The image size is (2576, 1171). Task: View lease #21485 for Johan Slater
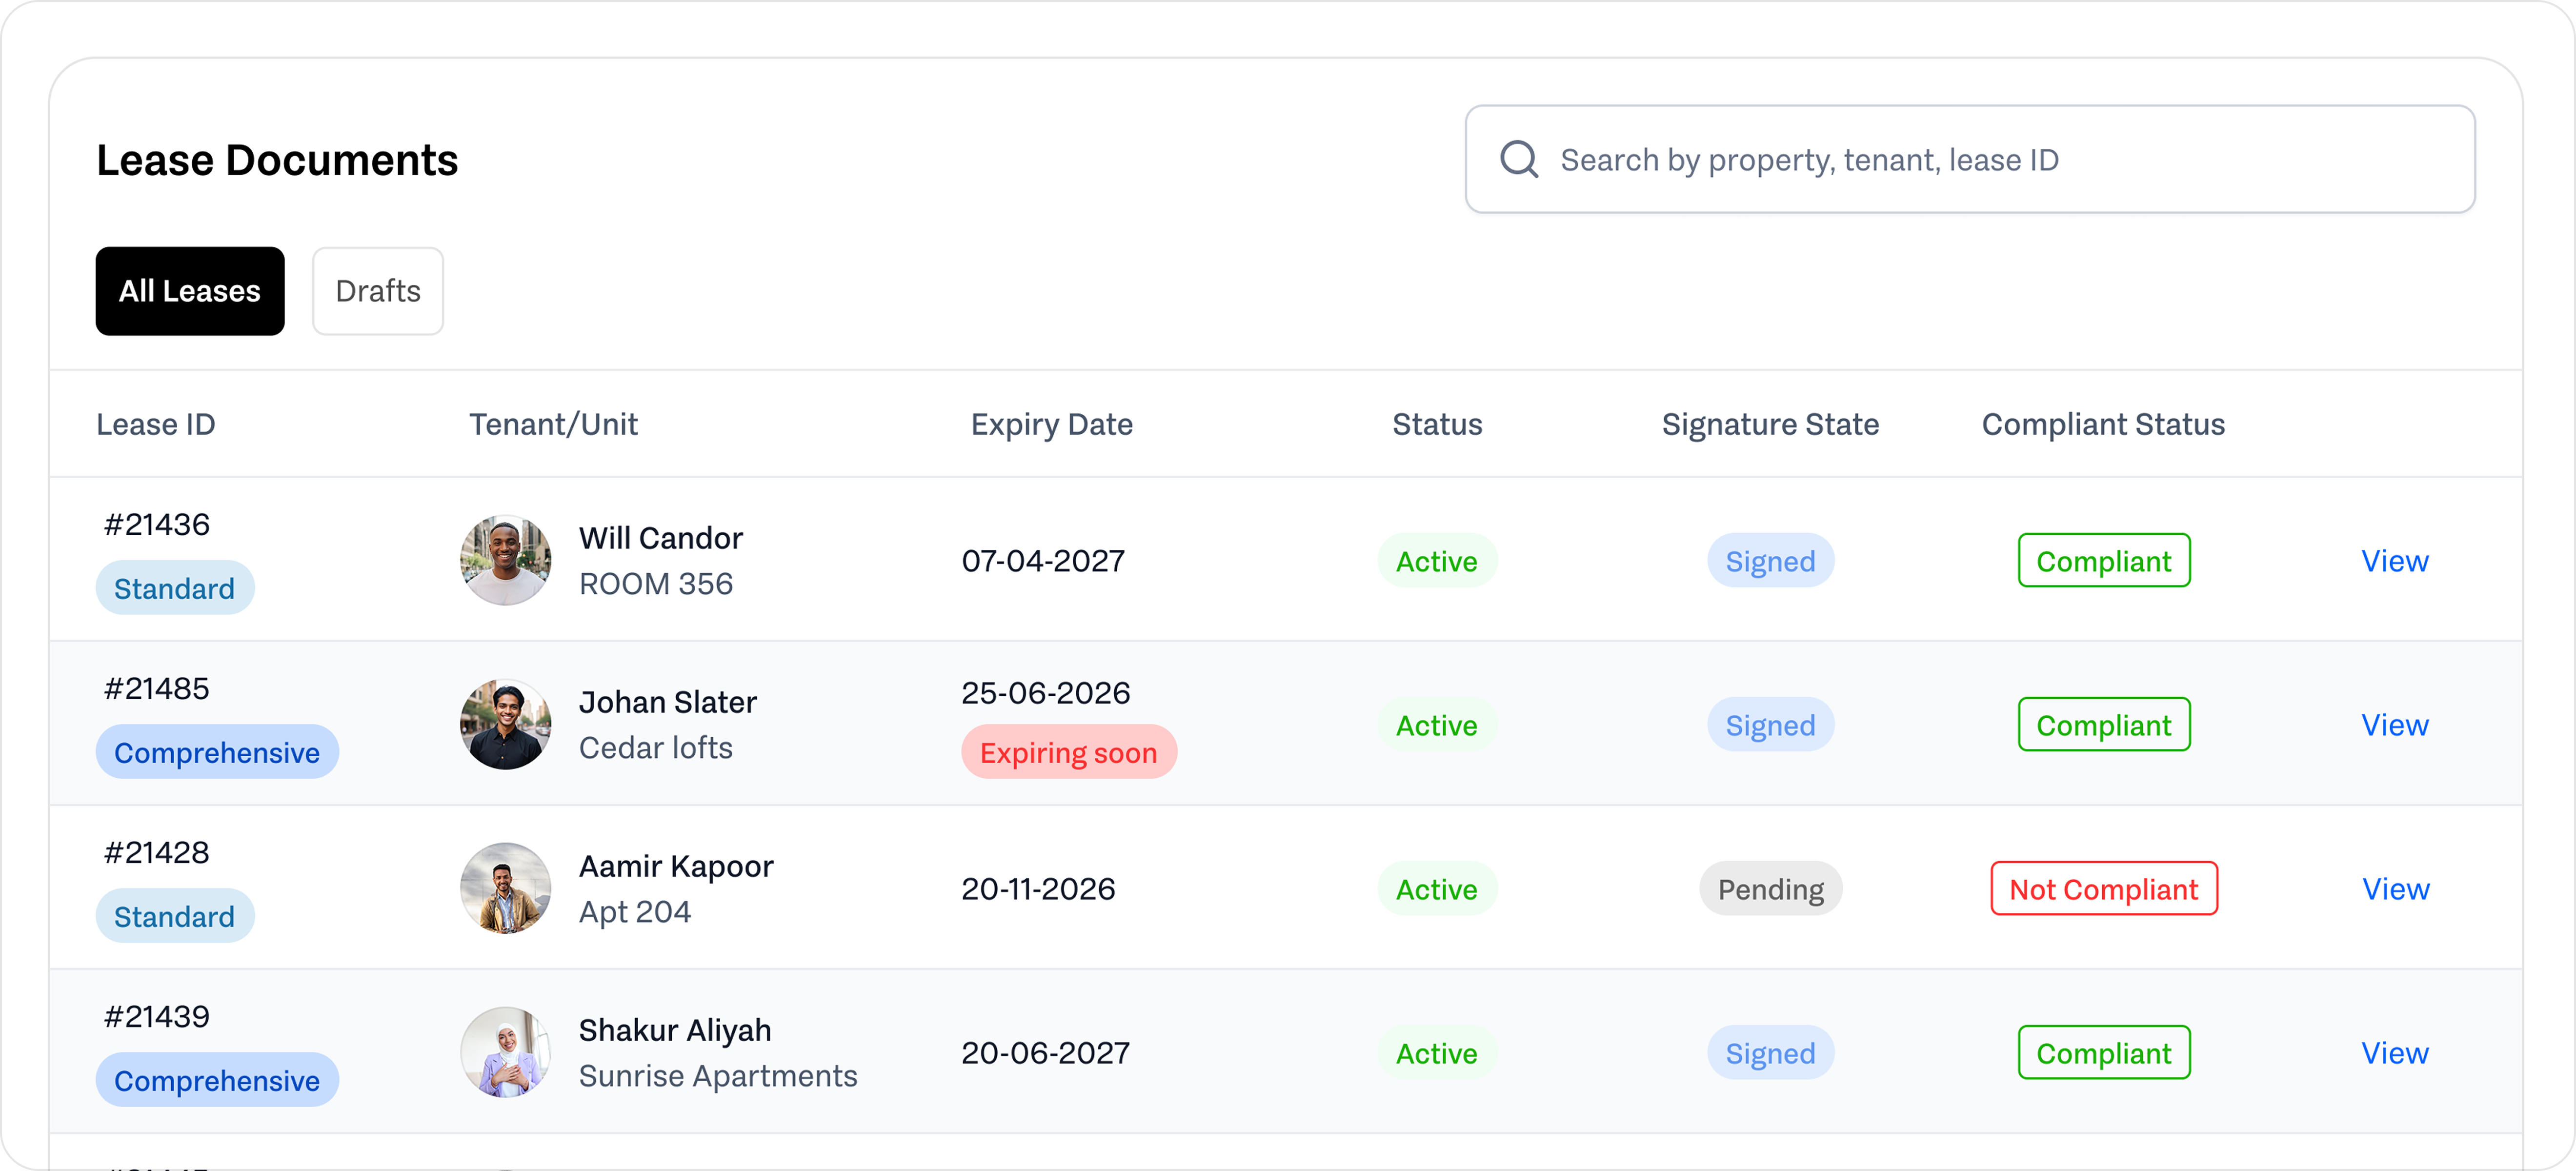click(2394, 725)
